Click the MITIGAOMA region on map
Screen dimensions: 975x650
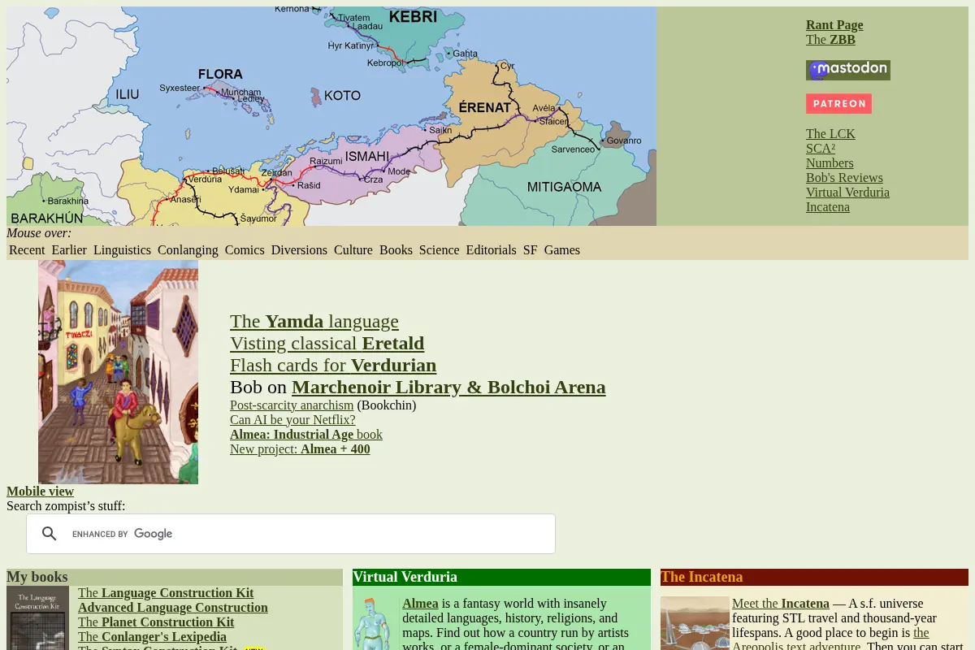pos(564,187)
